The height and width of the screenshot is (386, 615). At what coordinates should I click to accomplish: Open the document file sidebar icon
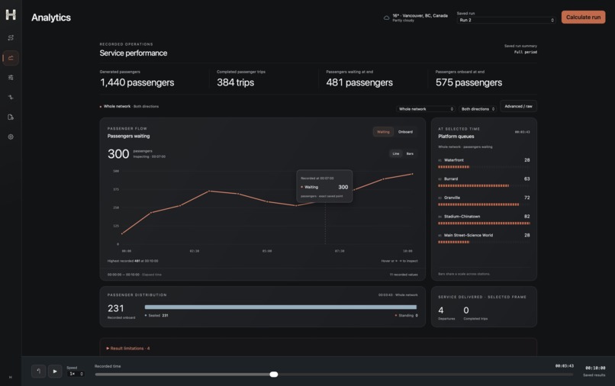(11, 117)
